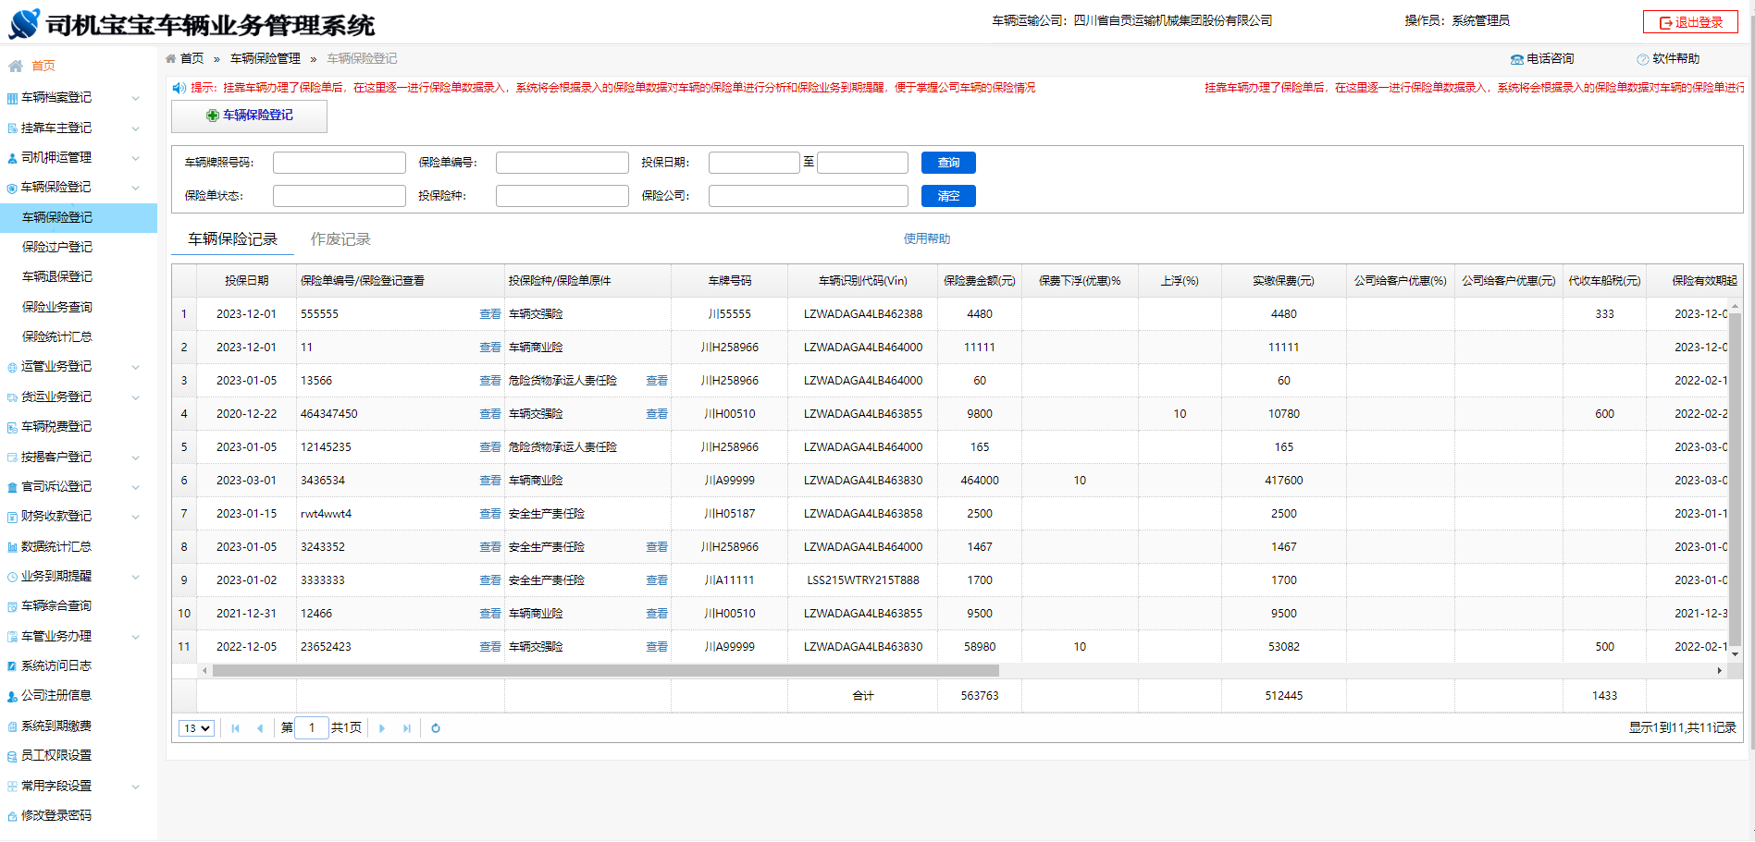Click the 车辆牌照号码 input field

point(340,163)
